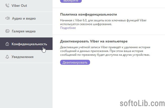The height and width of the screenshot is (108, 165).
Task: Click the description starting with Деактивация учётной записи
Action: coord(105,51)
